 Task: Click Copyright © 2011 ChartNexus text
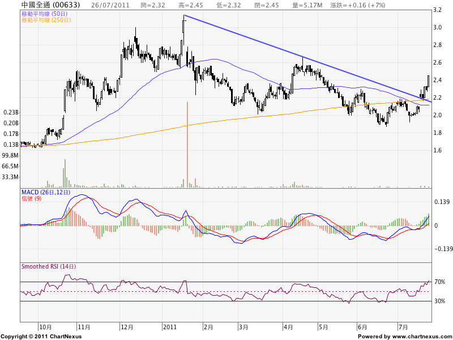point(41,337)
